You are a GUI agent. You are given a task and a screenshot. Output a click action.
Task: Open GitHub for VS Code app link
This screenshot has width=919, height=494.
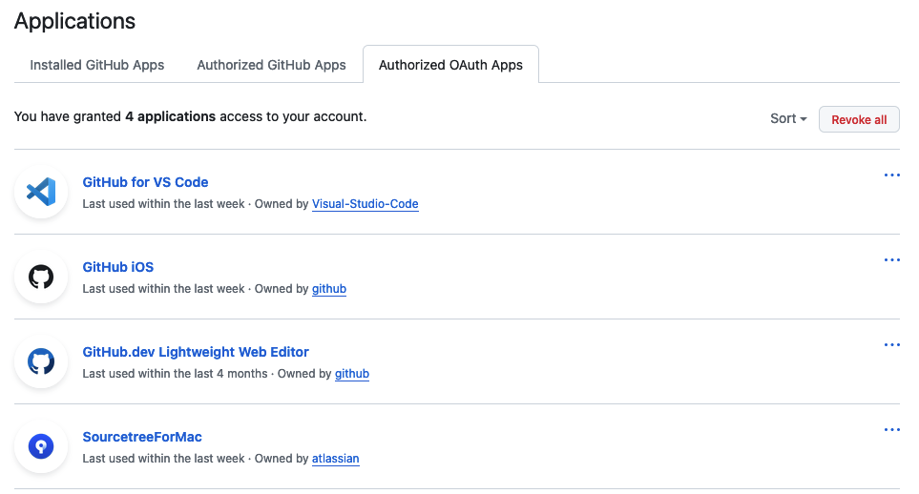point(145,182)
